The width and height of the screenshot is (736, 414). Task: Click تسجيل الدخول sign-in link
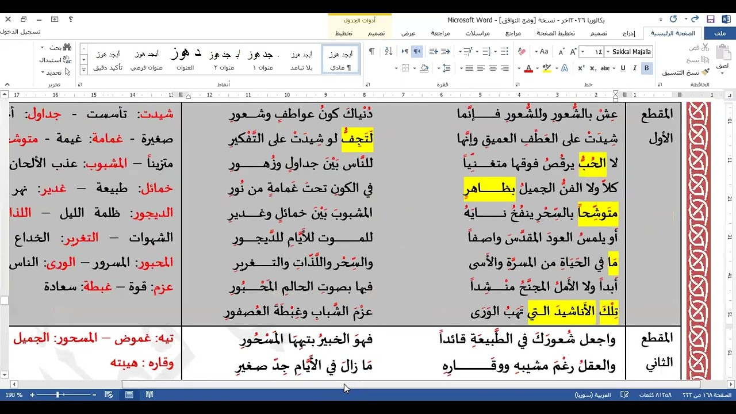tap(20, 32)
